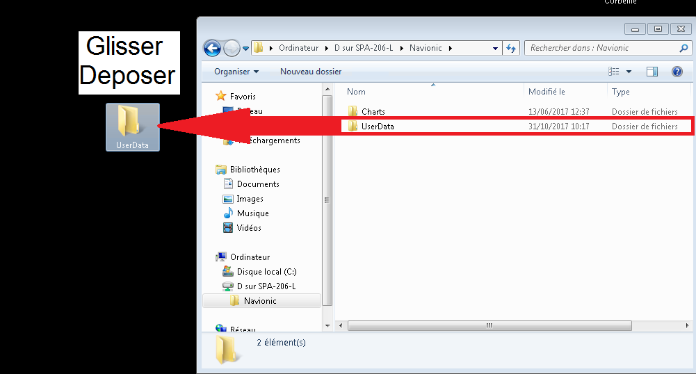The width and height of the screenshot is (696, 374).
Task: Click the Vidéos film strip icon
Action: pos(227,227)
